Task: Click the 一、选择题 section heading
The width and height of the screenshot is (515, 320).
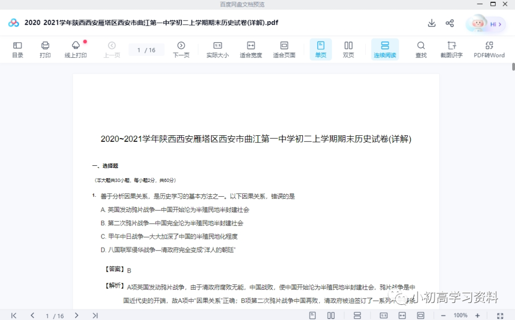Action: pyautogui.click(x=105, y=166)
